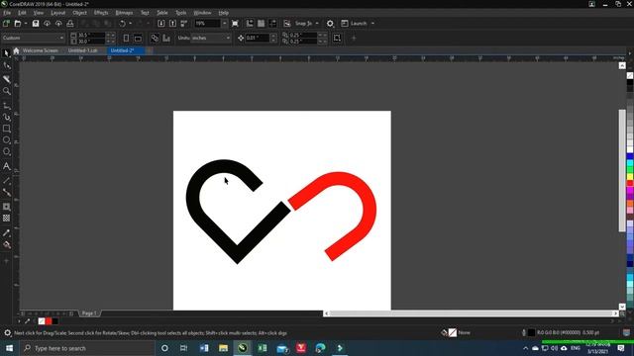Expand the Open folder dropdown arrow
The image size is (634, 356).
tap(26, 24)
